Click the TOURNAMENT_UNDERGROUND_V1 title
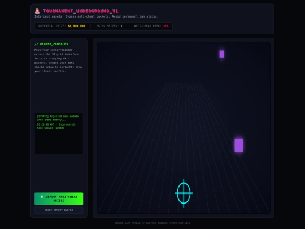305x229 pixels. point(81,11)
